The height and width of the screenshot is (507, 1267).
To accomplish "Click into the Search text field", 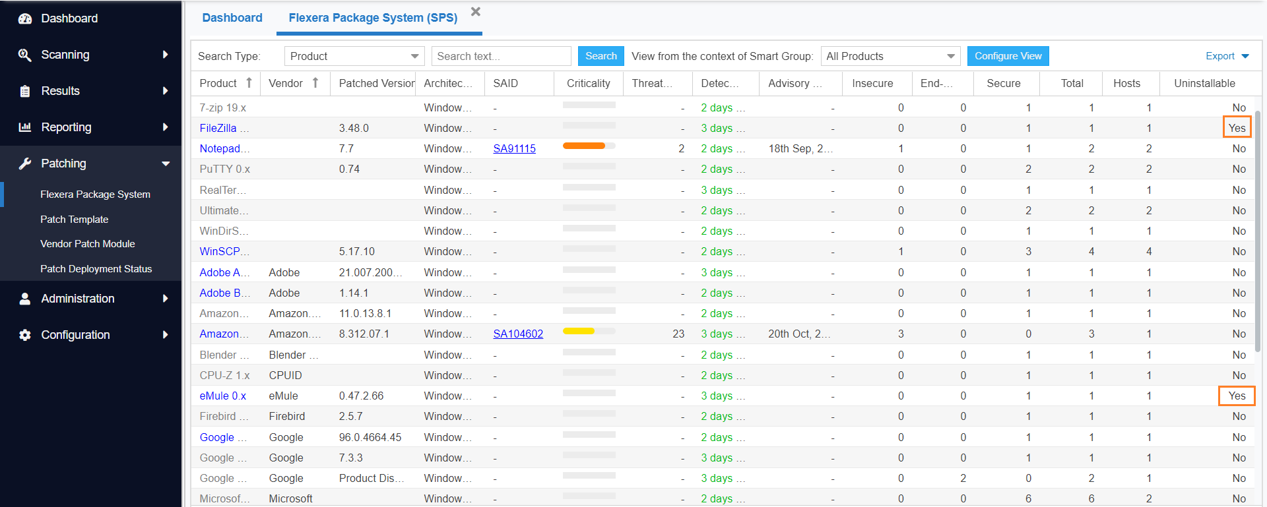I will point(501,56).
